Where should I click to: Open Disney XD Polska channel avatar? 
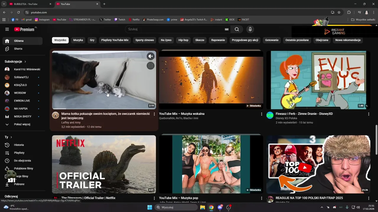tap(270, 115)
